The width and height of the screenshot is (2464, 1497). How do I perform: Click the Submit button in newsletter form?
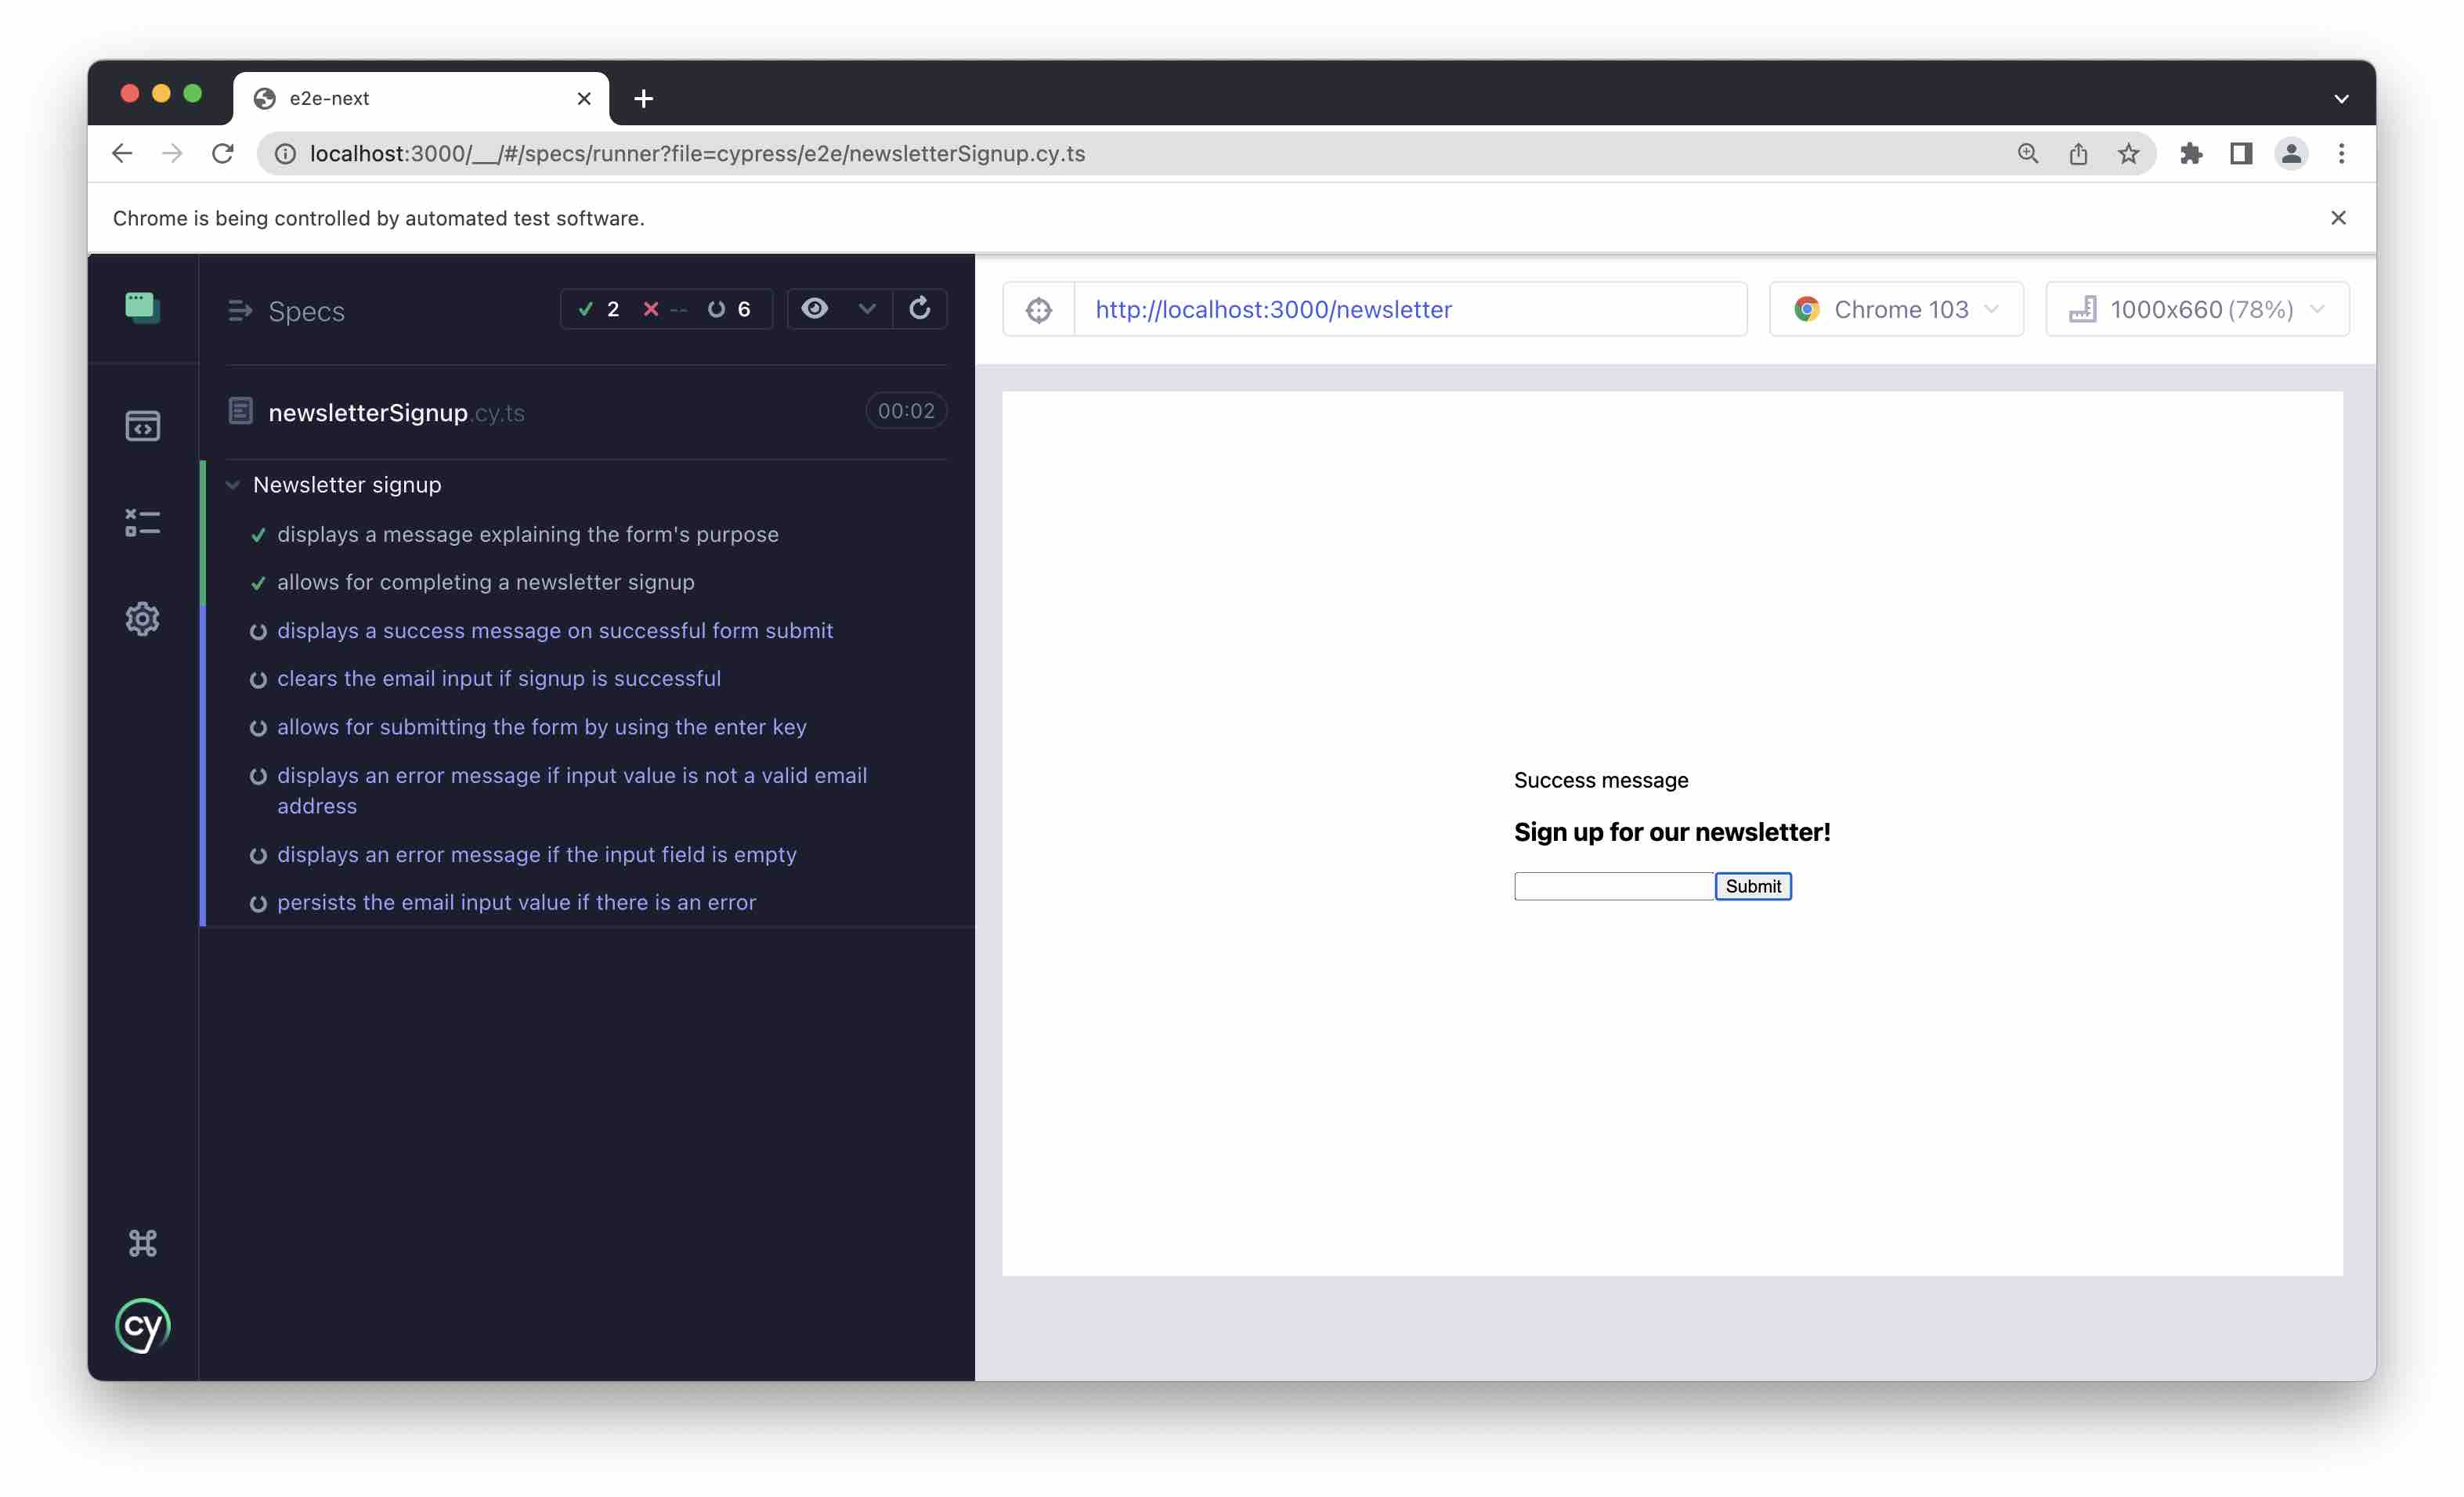1752,886
